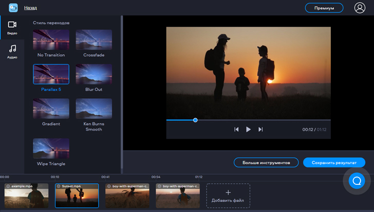Switch to the Аудио tab

12,51
